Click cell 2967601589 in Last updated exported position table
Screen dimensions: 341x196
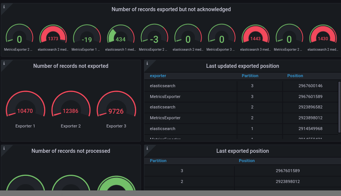click(x=310, y=97)
